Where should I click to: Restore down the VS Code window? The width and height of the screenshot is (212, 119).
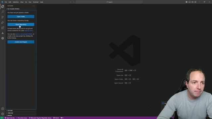(204, 2)
